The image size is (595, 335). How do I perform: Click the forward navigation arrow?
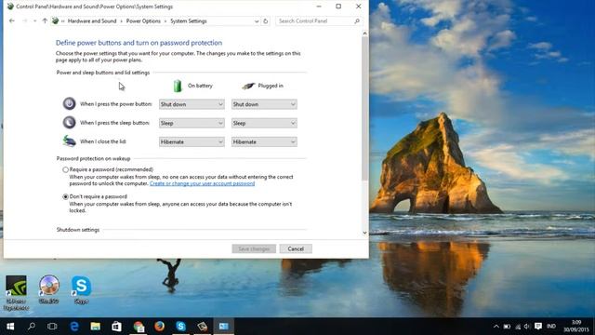[x=25, y=20]
